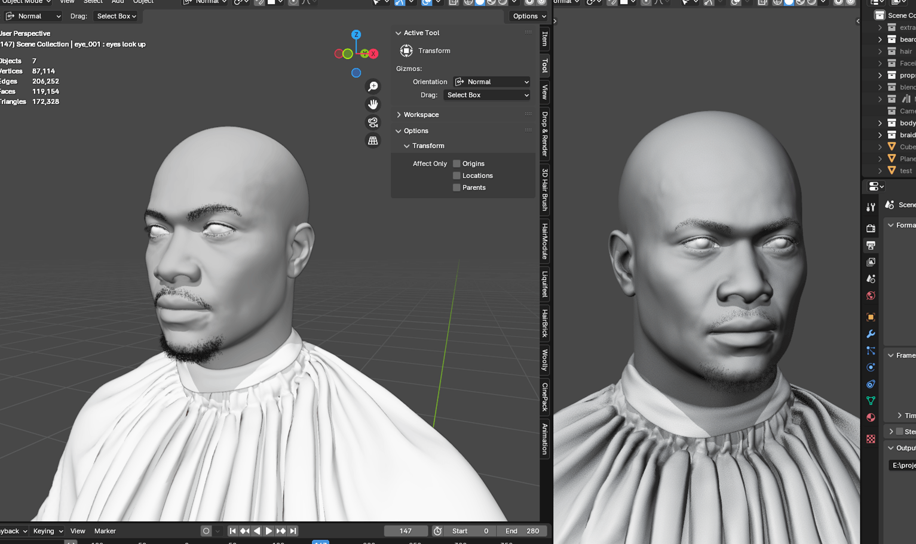Screen dimensions: 916x544
Task: Open Modifier properties with the wrench icon
Action: point(870,334)
